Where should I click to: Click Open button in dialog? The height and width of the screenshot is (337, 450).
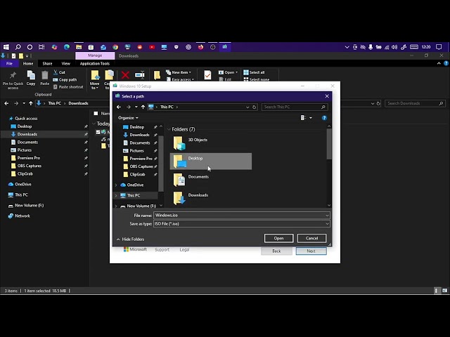click(278, 238)
